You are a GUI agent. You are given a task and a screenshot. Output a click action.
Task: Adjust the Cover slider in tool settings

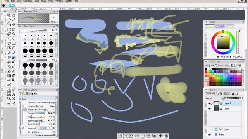(36, 113)
